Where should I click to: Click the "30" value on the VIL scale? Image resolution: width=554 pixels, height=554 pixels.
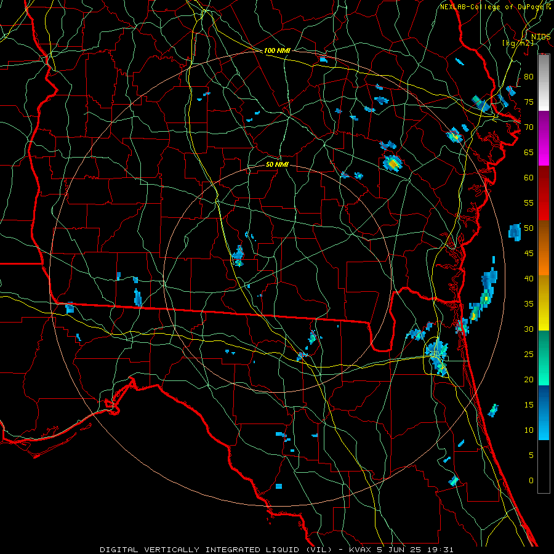tap(529, 329)
